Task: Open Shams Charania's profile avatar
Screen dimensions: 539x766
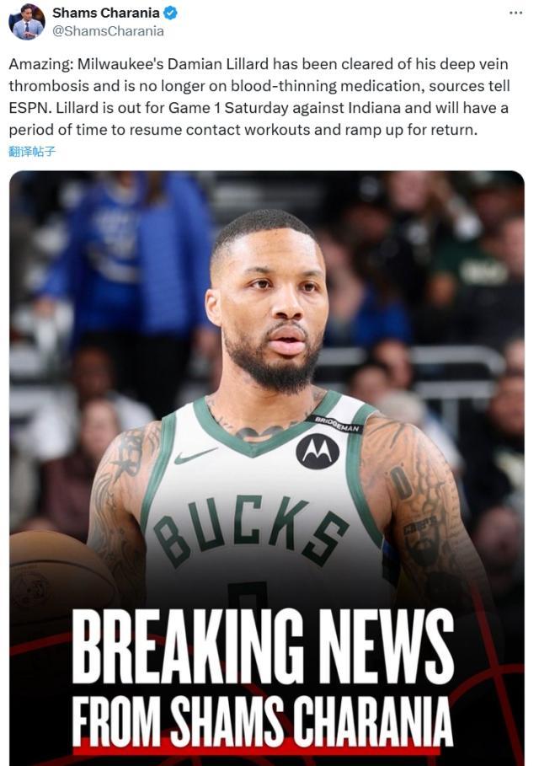Action: pos(27,22)
